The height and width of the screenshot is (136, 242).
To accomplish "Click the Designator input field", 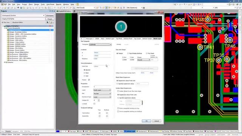I will [102, 87].
